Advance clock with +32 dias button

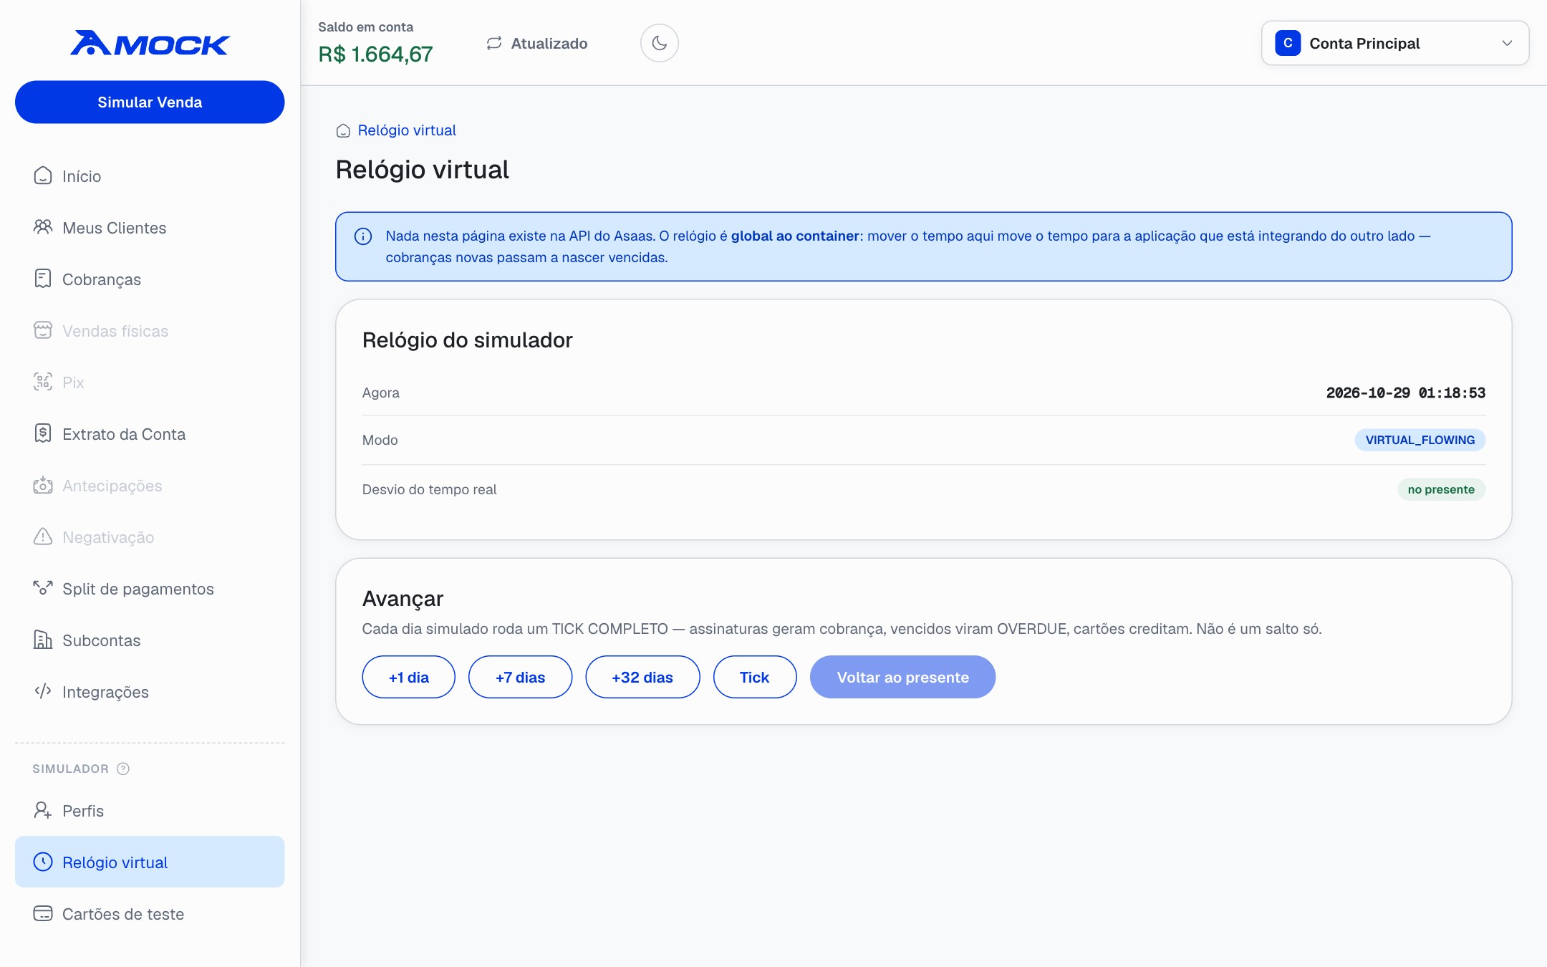click(x=642, y=677)
